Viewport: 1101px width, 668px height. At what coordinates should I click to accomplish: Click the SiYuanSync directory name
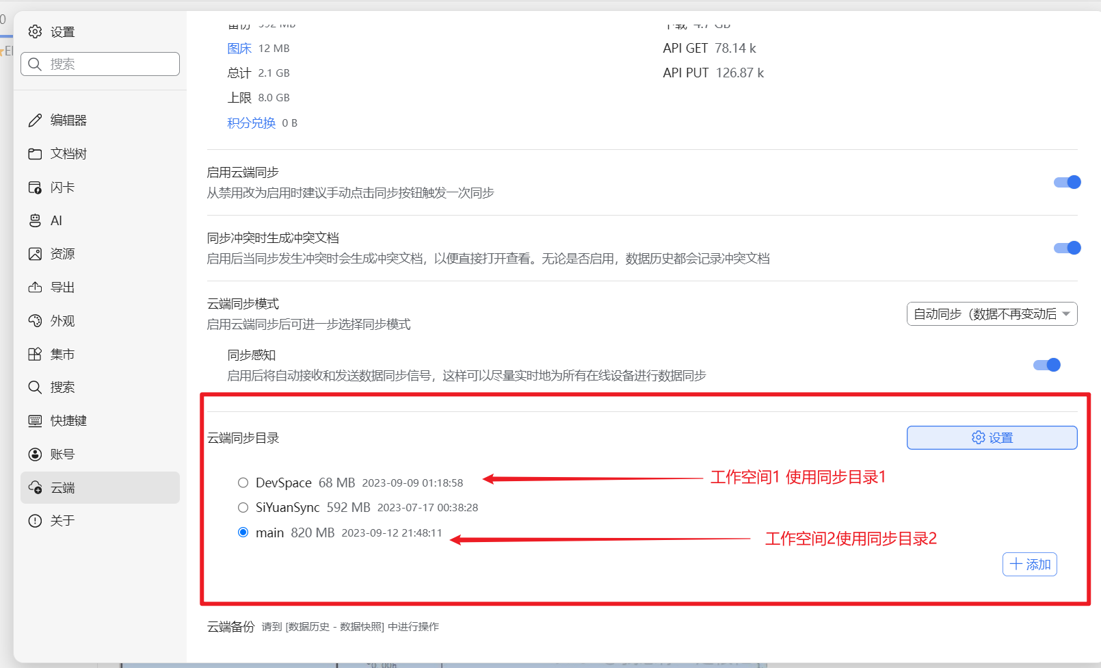pos(287,508)
